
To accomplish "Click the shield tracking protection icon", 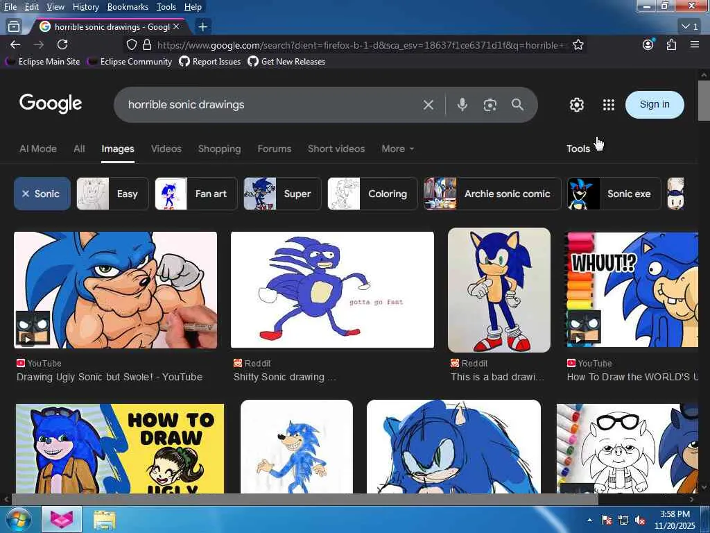I will 132,44.
